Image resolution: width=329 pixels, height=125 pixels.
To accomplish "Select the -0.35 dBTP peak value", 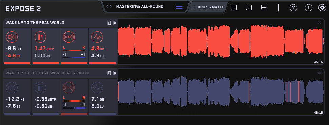I will tap(45, 99).
